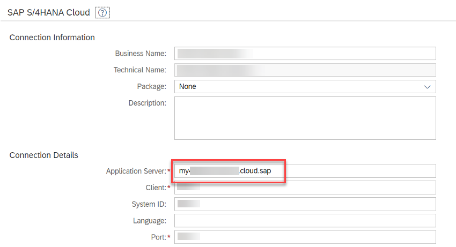Click the Package label text
The image size is (456, 247).
pos(152,87)
